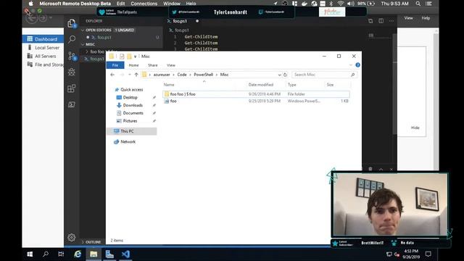
Task: Expand foo foo folder in VS Code tree
Action: click(x=87, y=51)
